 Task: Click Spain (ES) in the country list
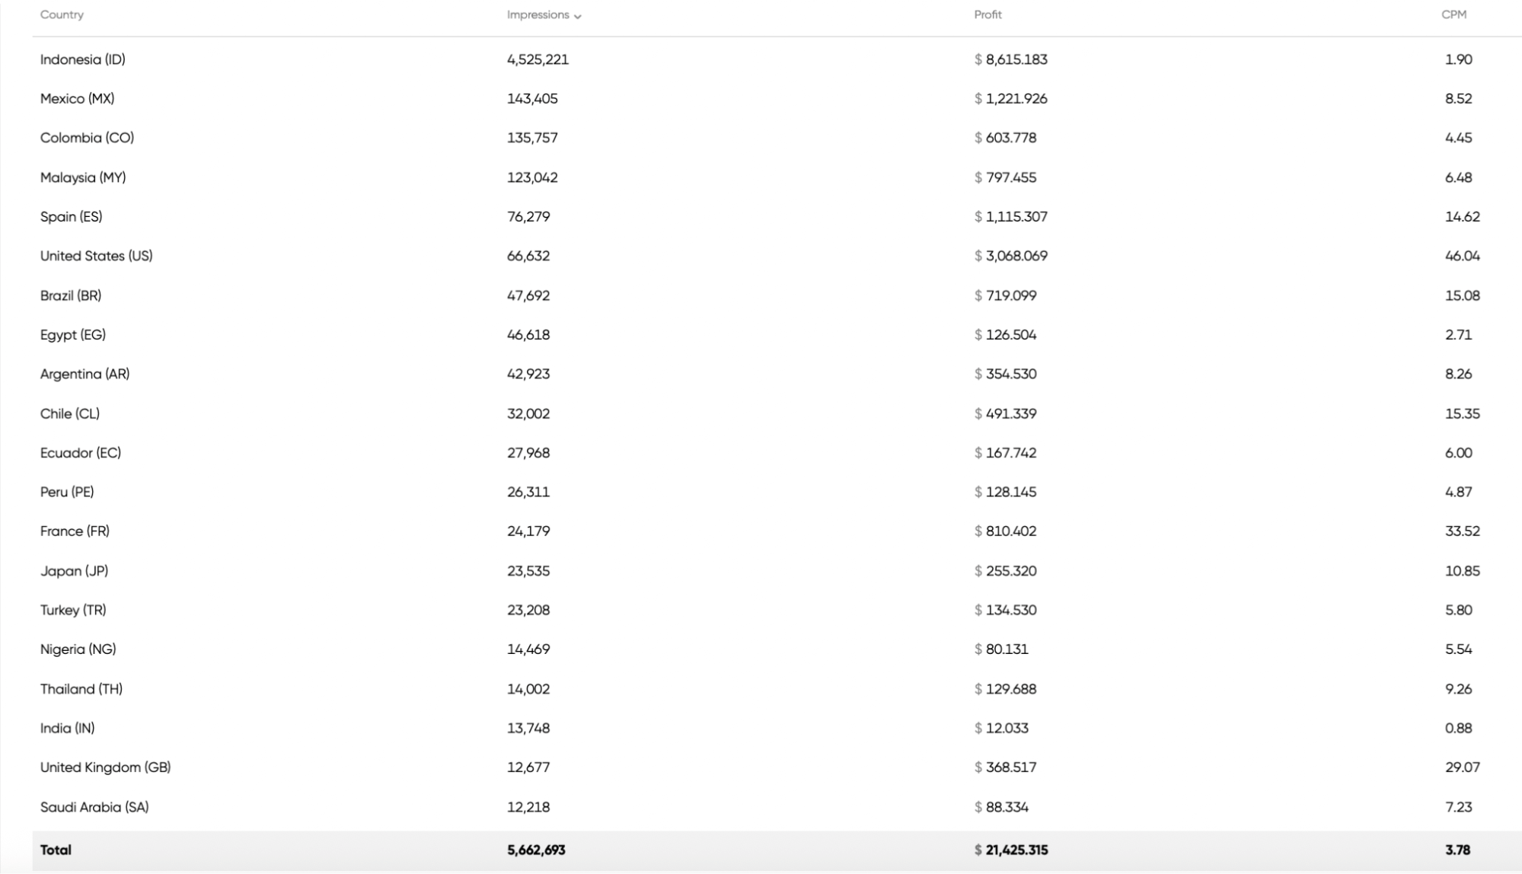point(71,216)
